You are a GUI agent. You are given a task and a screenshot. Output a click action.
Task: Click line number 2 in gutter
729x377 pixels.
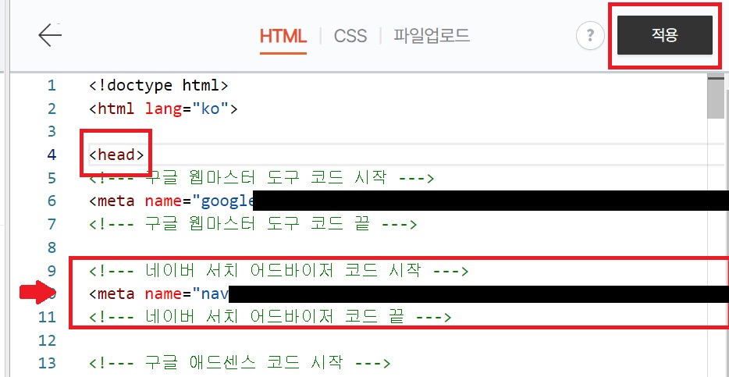pyautogui.click(x=52, y=108)
